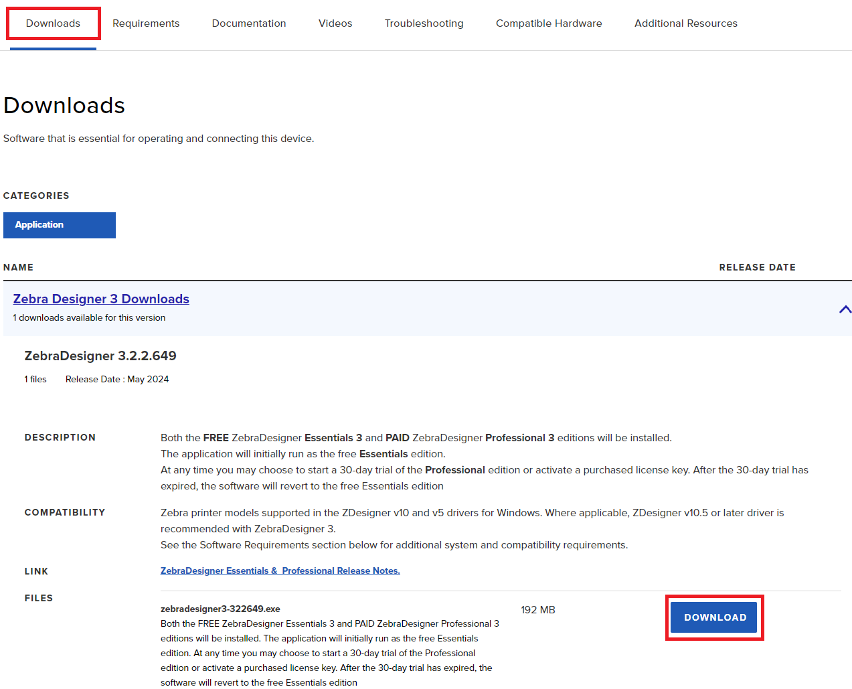Switch to the Requirements tab
This screenshot has width=852, height=689.
[146, 23]
